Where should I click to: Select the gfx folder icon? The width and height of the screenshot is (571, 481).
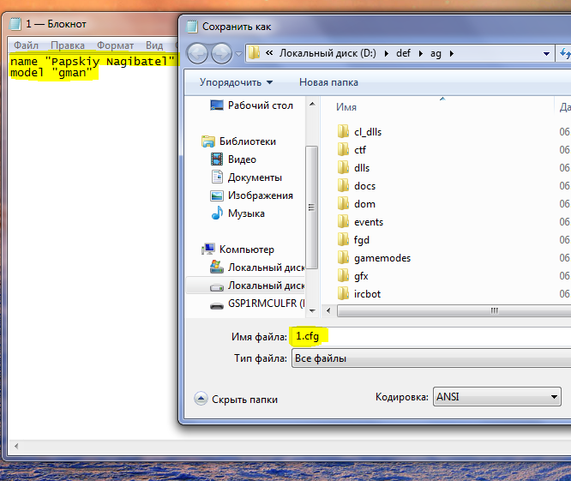coord(343,275)
